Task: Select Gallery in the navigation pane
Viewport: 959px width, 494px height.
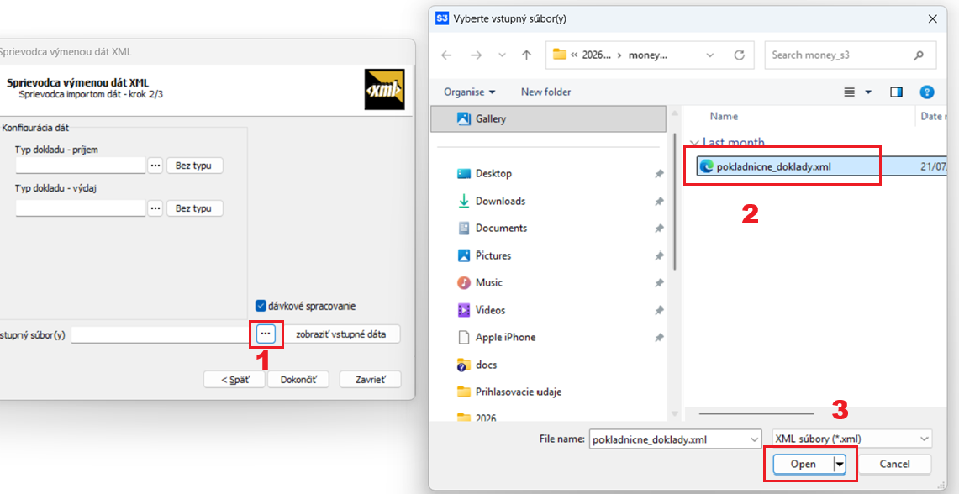Action: point(549,119)
